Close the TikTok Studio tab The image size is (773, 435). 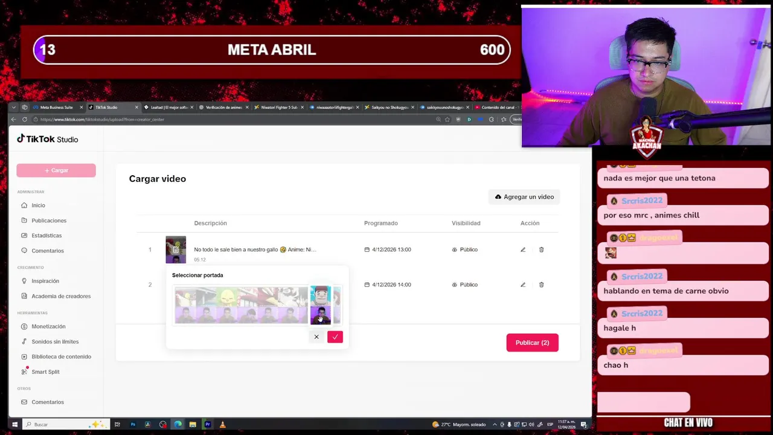click(x=136, y=108)
